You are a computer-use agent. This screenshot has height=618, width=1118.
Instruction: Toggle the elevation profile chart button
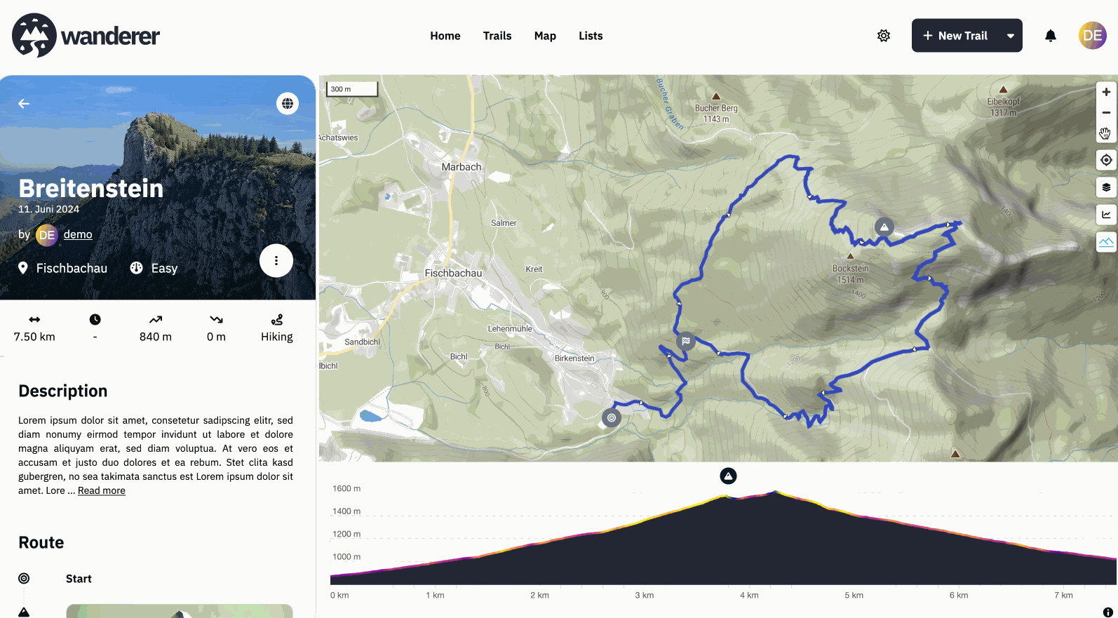[1106, 215]
